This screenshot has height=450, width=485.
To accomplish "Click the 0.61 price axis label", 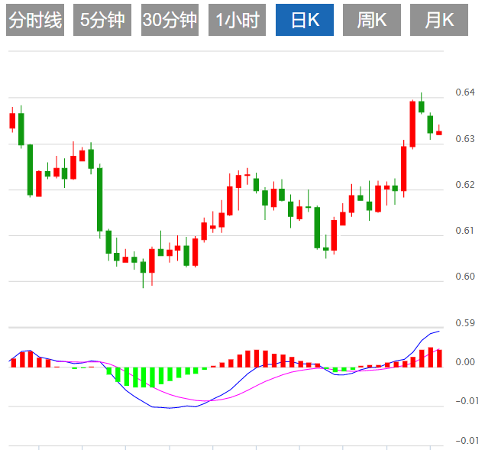I will click(465, 231).
